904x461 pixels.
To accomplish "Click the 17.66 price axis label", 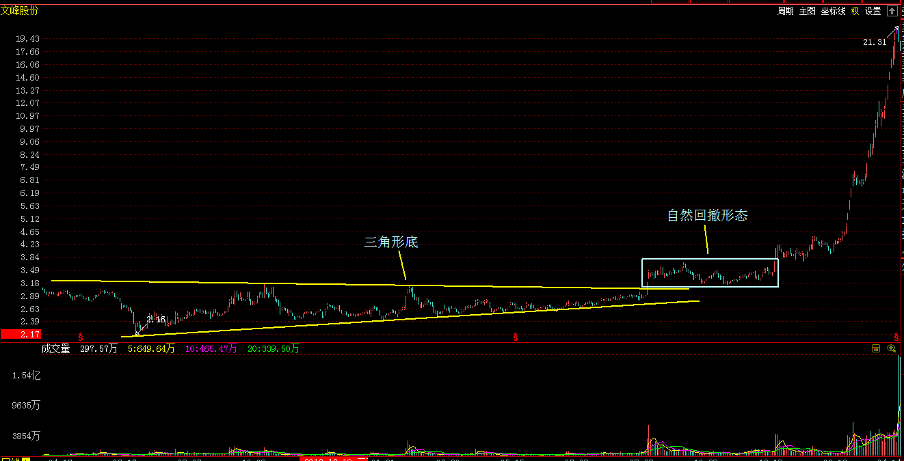I will (29, 52).
